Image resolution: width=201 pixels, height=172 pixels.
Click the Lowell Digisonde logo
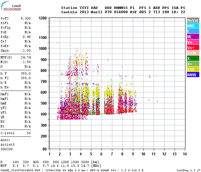point(11,6)
